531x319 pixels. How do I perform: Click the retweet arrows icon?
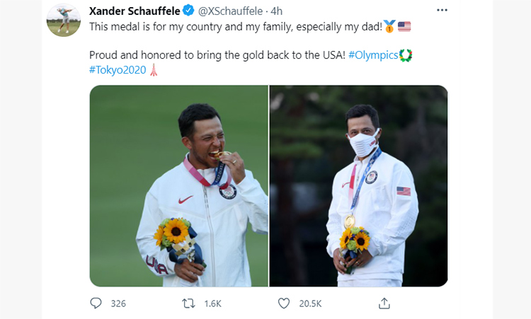(x=188, y=303)
